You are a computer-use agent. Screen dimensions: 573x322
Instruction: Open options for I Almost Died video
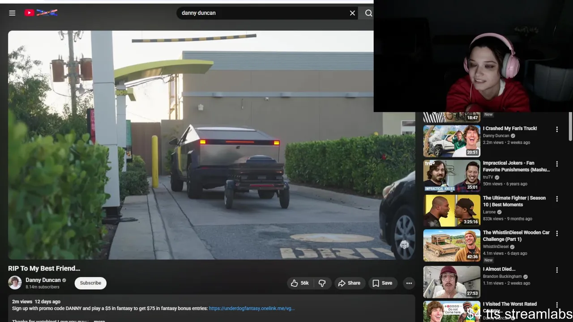pos(557,270)
